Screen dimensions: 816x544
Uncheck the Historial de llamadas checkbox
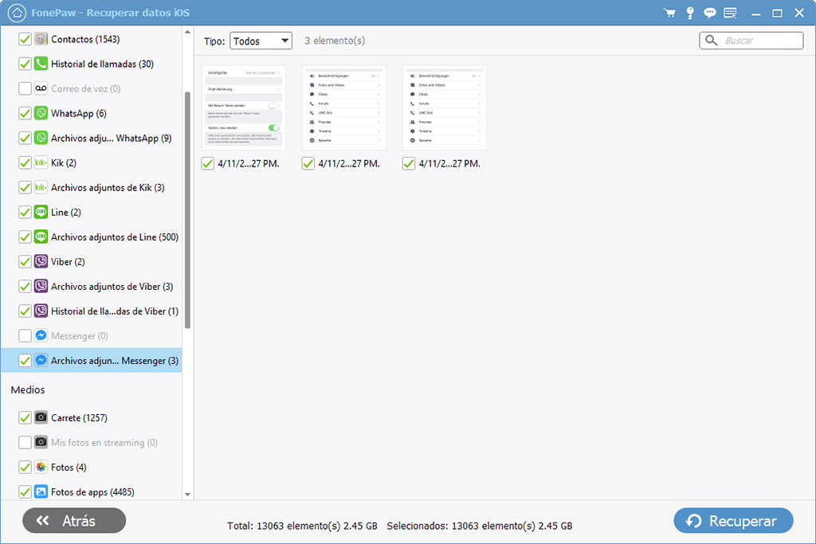pyautogui.click(x=25, y=64)
